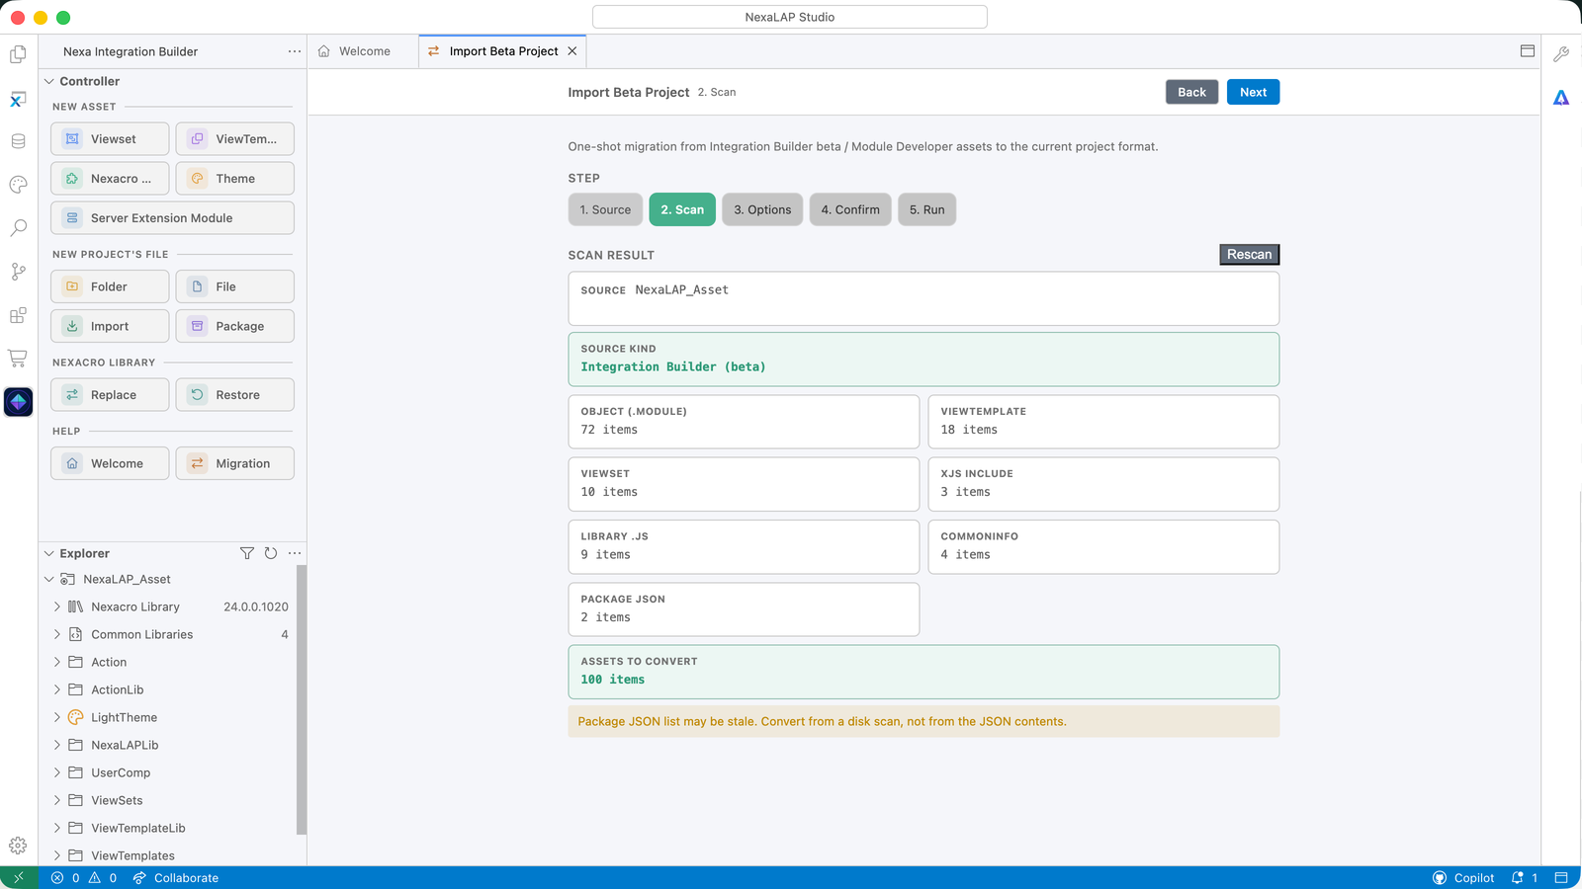Screen dimensions: 1582x889
Task: Open the Explorer files icon in activity bar
Action: tap(18, 54)
